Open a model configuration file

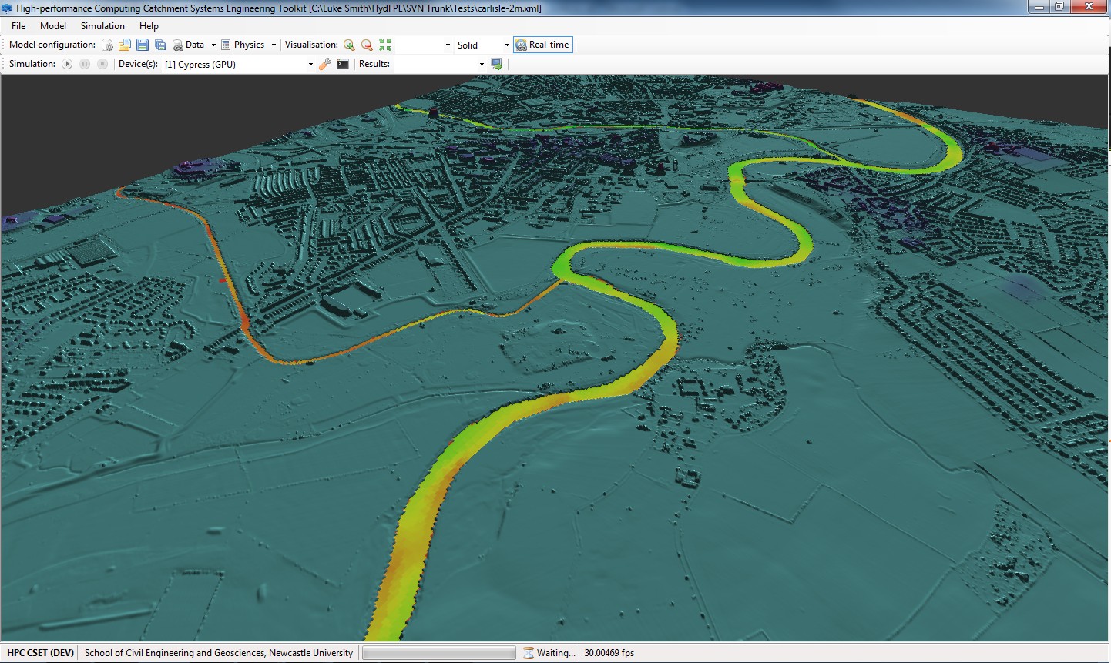(x=125, y=45)
